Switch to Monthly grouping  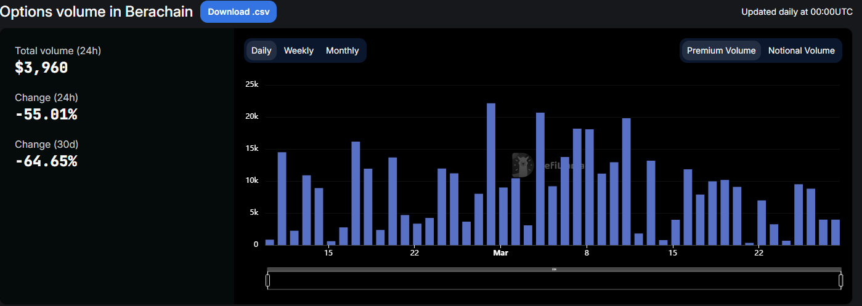coord(342,50)
